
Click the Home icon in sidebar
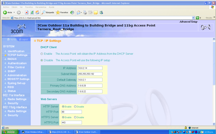coord(11,39)
